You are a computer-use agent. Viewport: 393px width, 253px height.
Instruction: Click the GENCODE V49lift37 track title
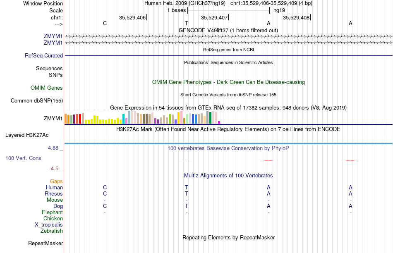pyautogui.click(x=228, y=30)
